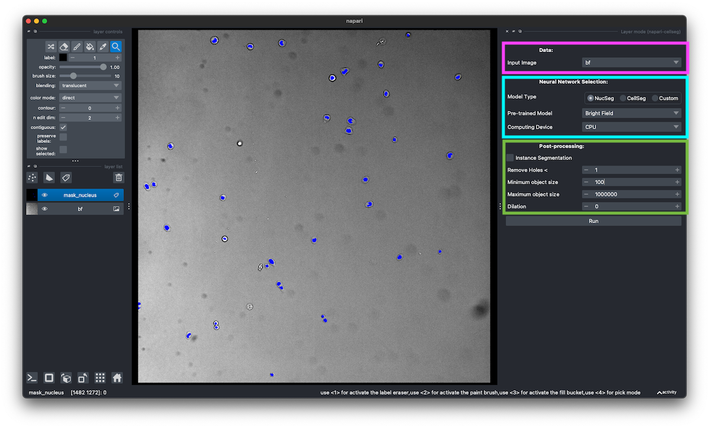Screen dimensions: 709x428
Task: Expand the Computing Device dropdown
Action: click(x=631, y=127)
